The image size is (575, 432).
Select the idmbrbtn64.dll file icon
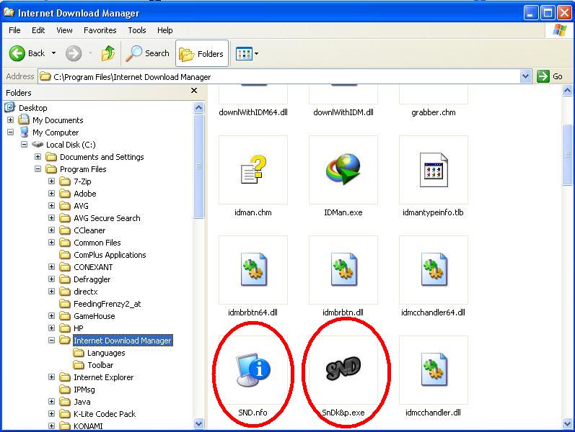253,270
